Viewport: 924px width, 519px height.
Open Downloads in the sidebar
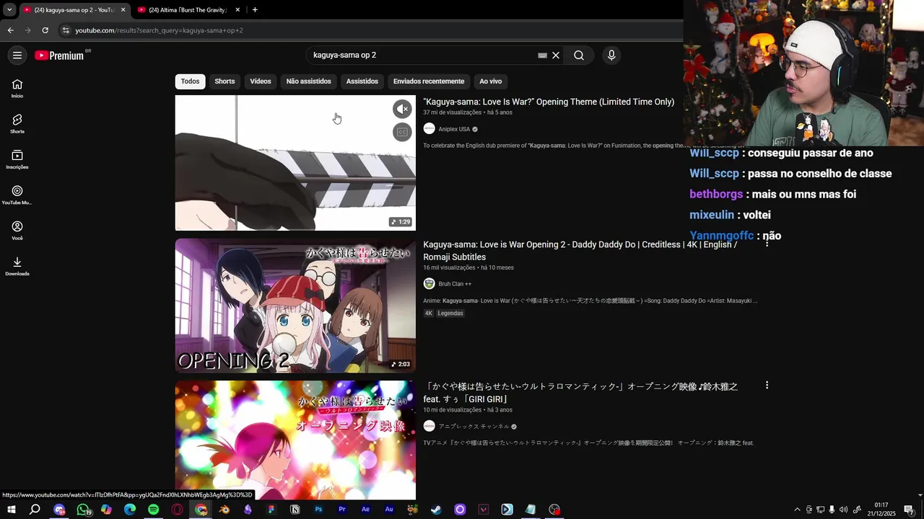point(17,266)
